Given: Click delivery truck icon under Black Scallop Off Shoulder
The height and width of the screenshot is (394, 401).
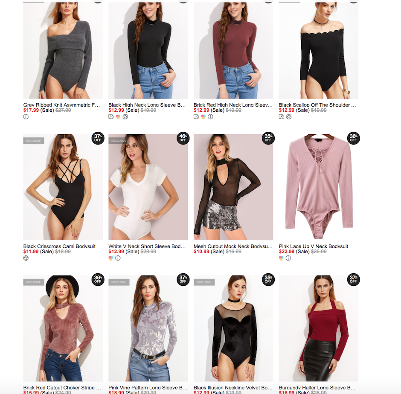Looking at the screenshot, I should tap(281, 117).
